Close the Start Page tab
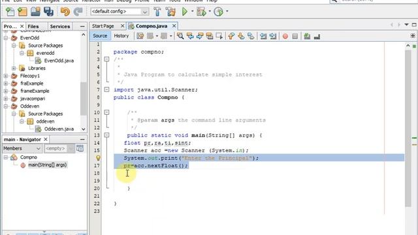The width and height of the screenshot is (418, 235). 122,26
